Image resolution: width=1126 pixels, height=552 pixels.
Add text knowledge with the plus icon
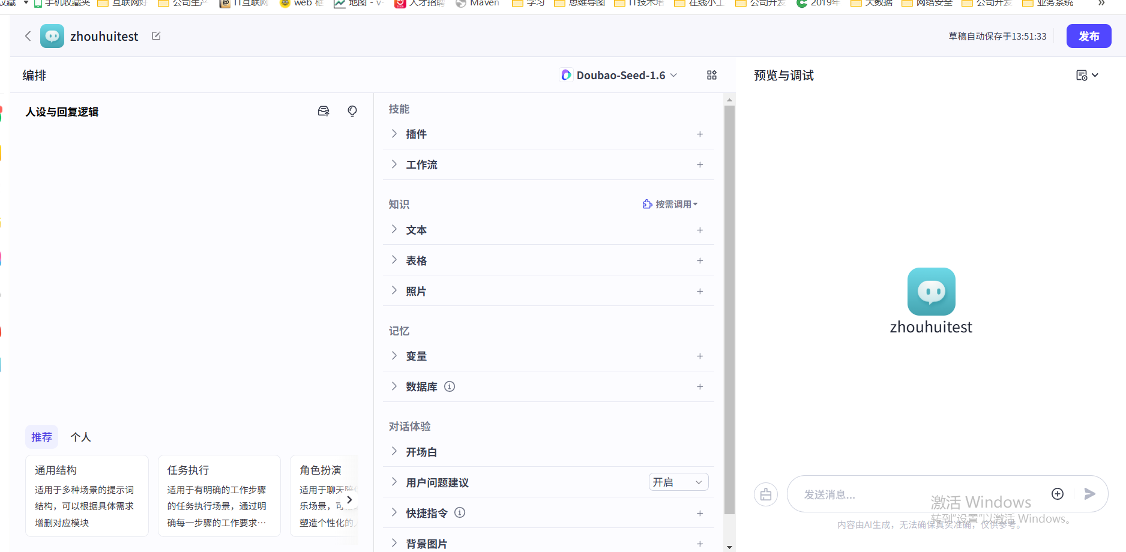700,230
